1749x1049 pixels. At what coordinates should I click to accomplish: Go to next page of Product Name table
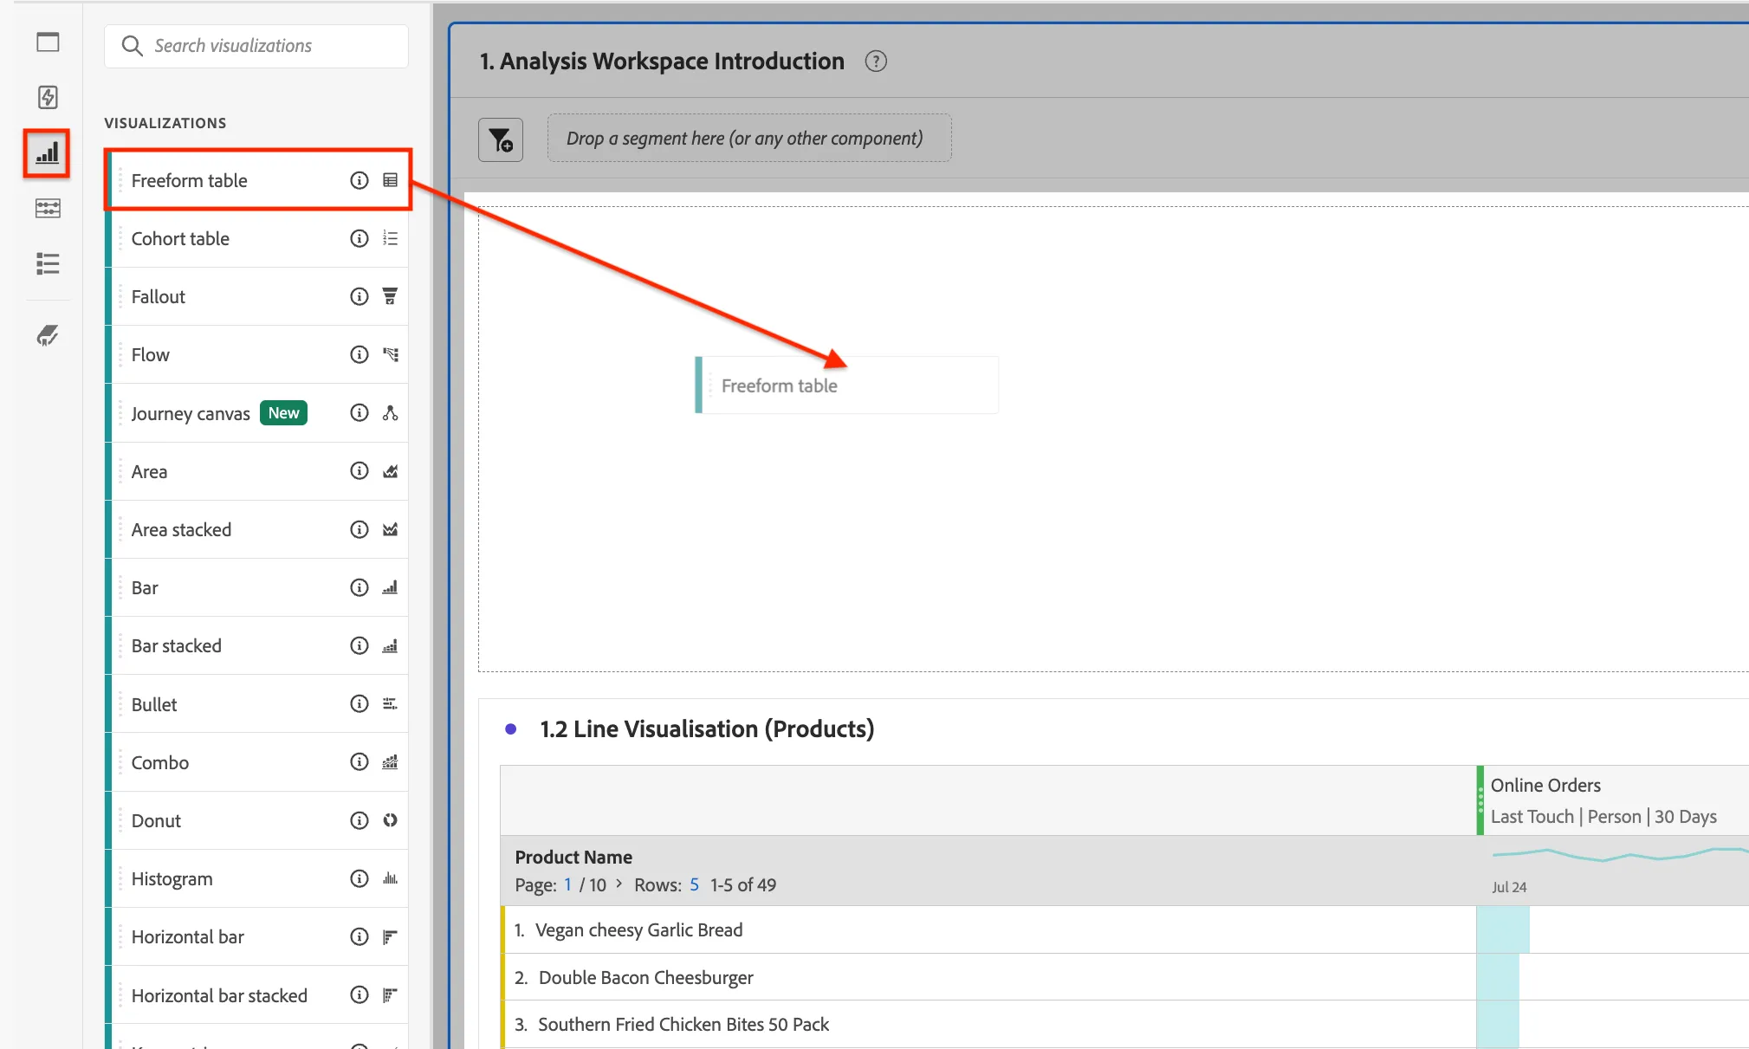click(619, 884)
